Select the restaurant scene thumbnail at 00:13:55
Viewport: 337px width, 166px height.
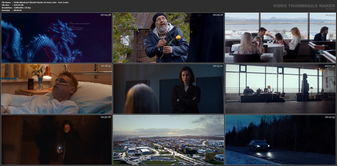tap(280, 38)
